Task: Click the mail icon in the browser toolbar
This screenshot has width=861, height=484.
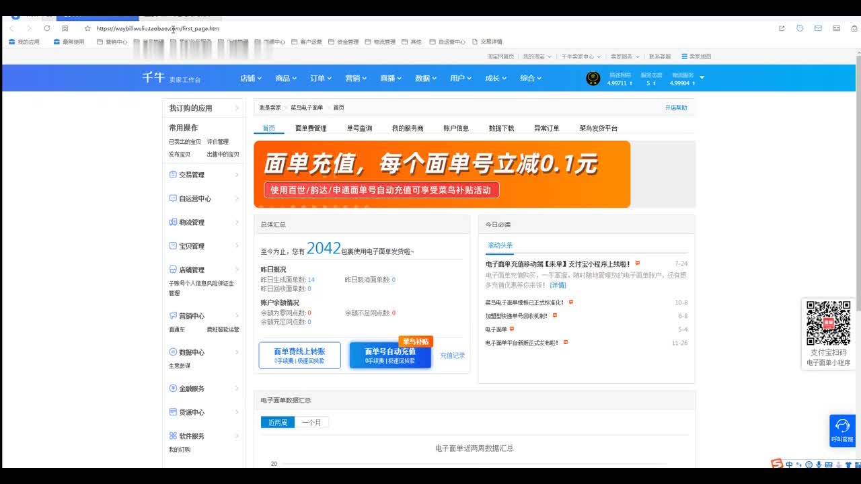Action: [818, 28]
